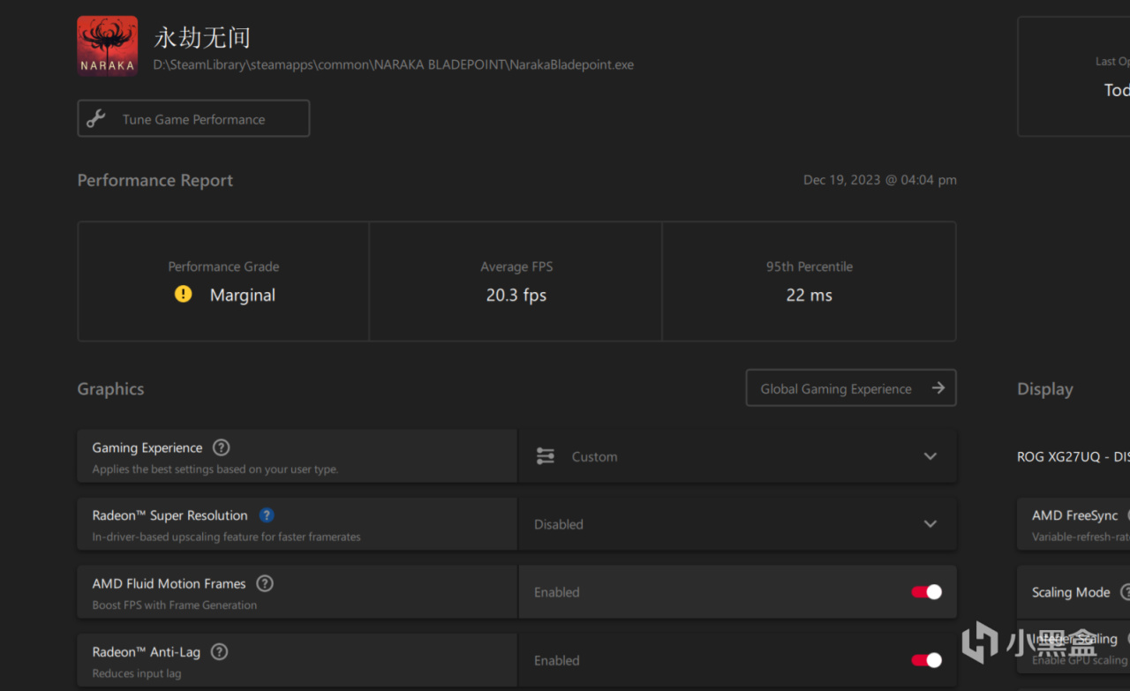Show help for AMD Fluid Motion Frames
Viewport: 1130px width, 691px height.
[x=265, y=583]
